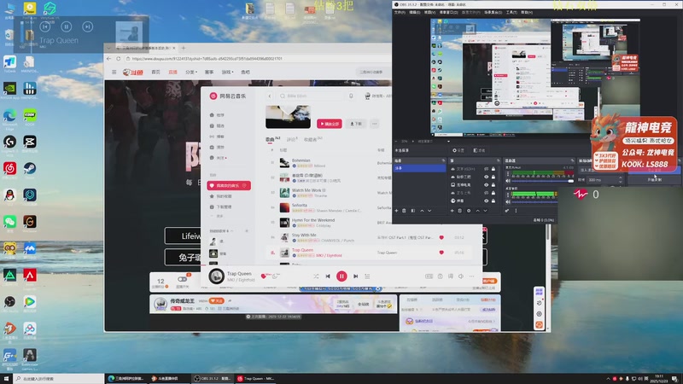Open the File menu in OBS

pos(400,12)
